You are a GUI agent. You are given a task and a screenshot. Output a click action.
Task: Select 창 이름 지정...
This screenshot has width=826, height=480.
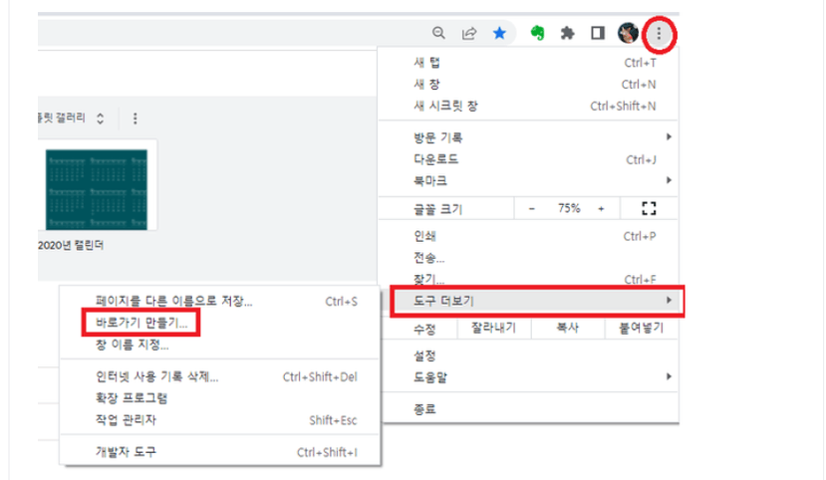click(x=219, y=345)
